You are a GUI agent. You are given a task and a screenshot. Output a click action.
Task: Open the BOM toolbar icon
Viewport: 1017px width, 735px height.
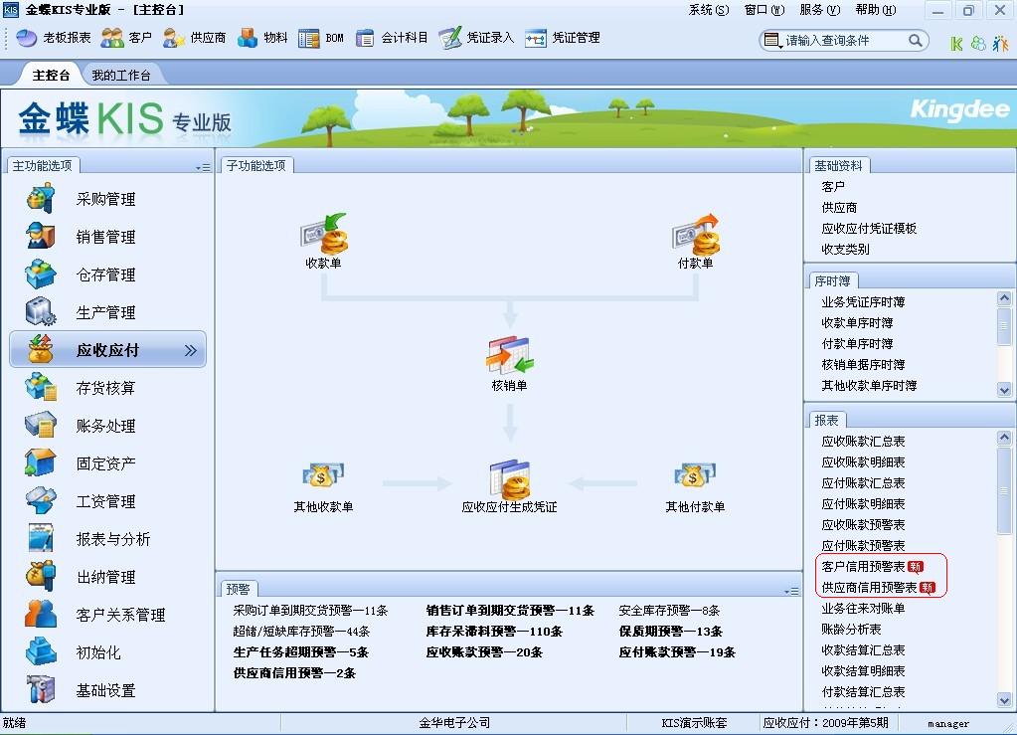click(309, 38)
